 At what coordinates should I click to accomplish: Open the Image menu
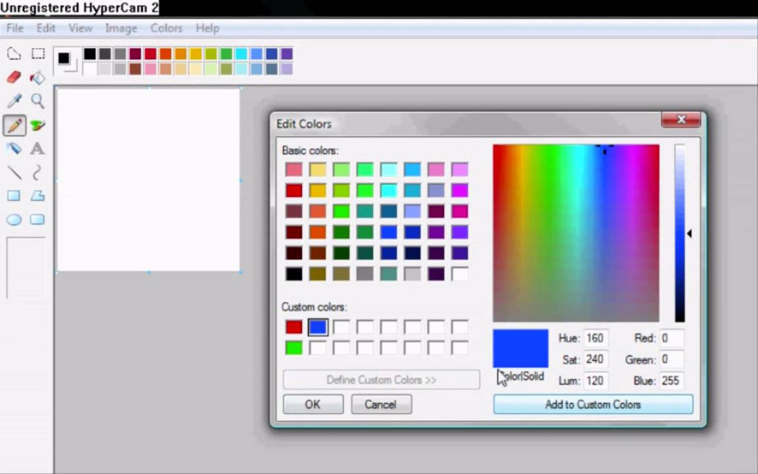click(x=121, y=28)
